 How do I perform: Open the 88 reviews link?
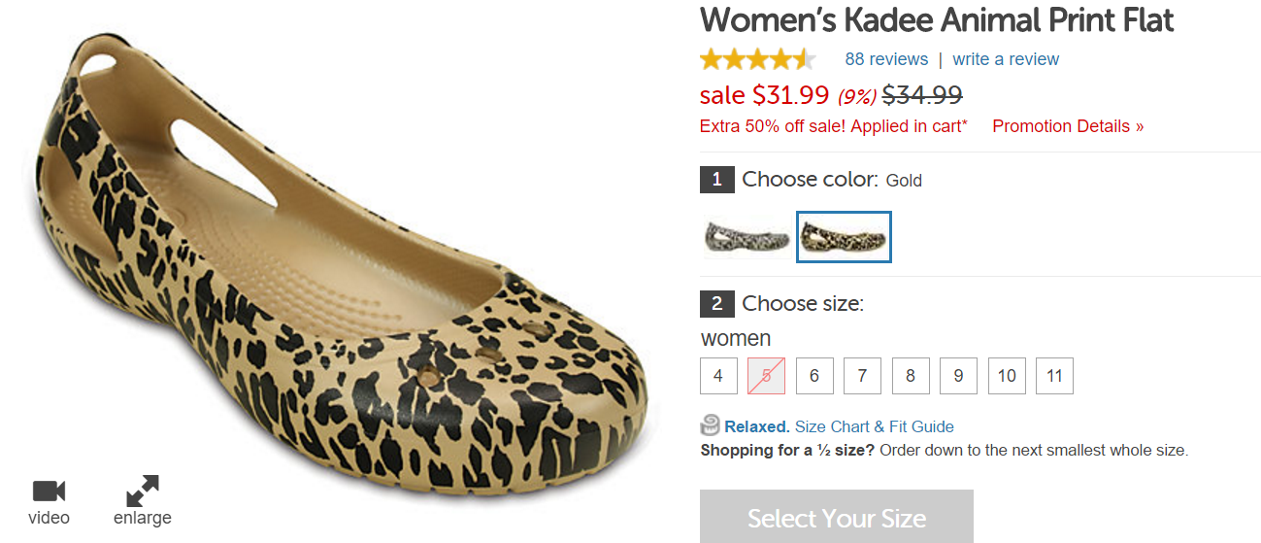click(x=886, y=59)
